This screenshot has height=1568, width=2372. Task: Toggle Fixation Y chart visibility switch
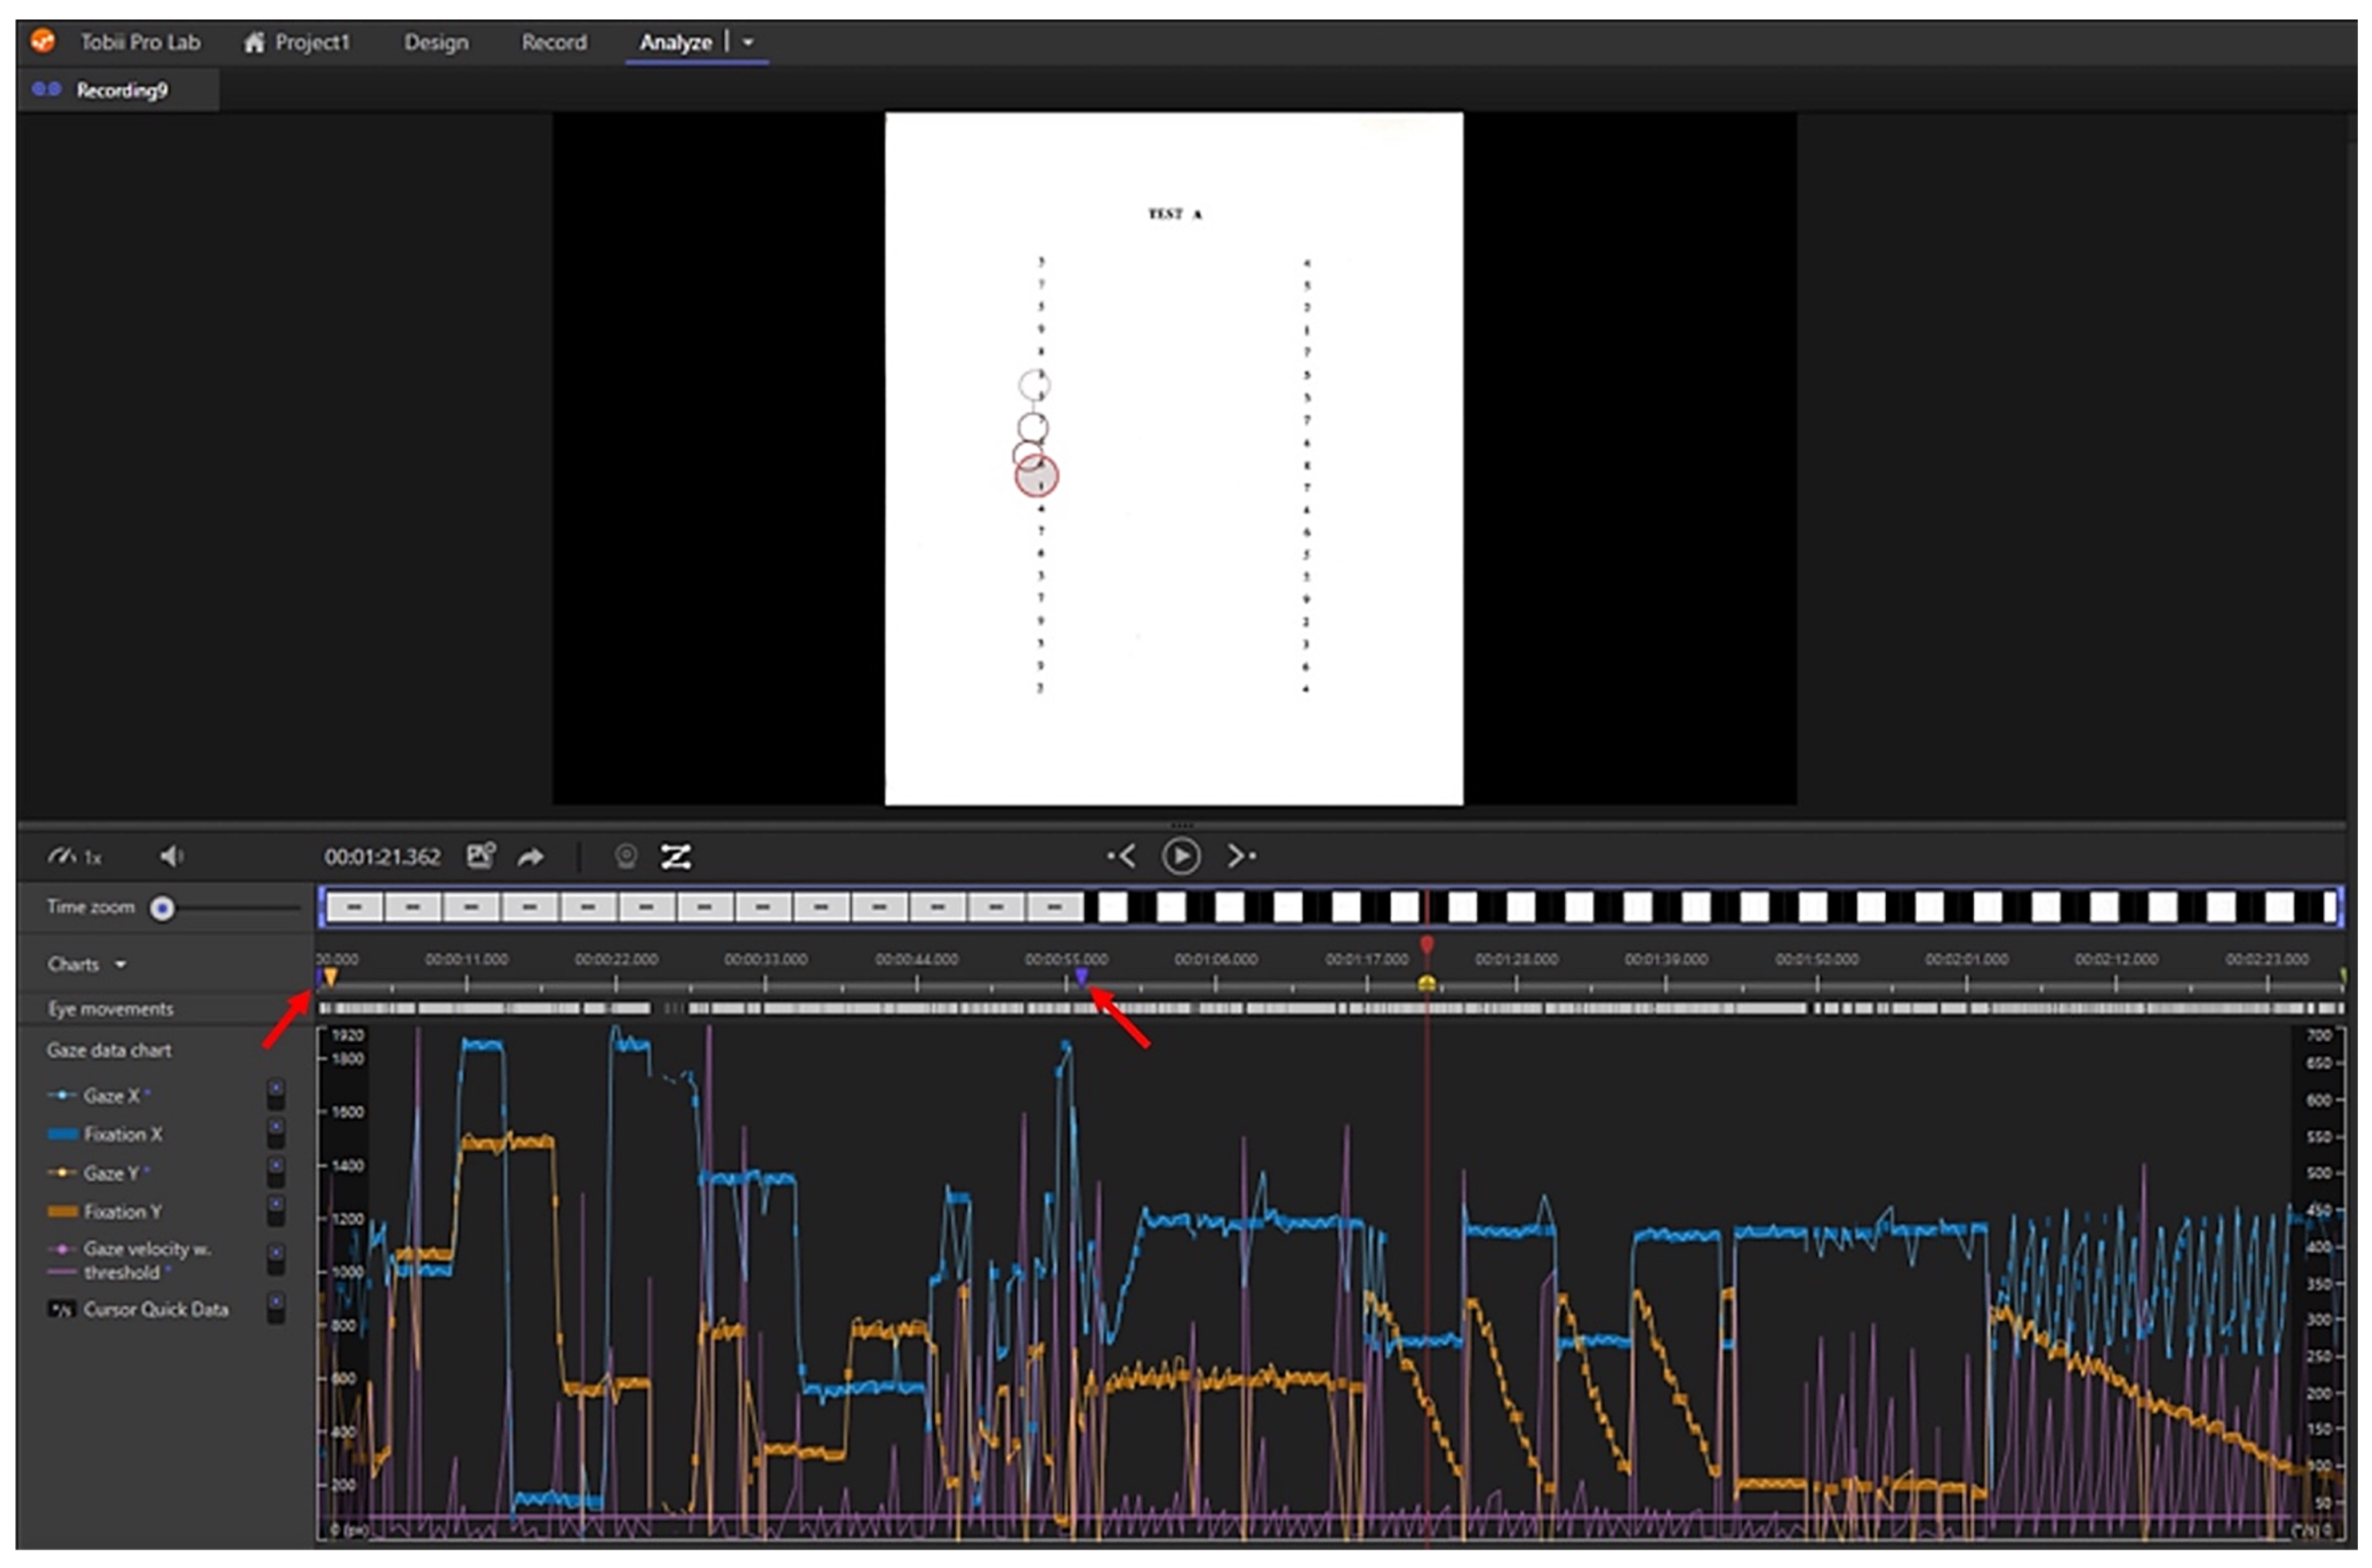276,1211
